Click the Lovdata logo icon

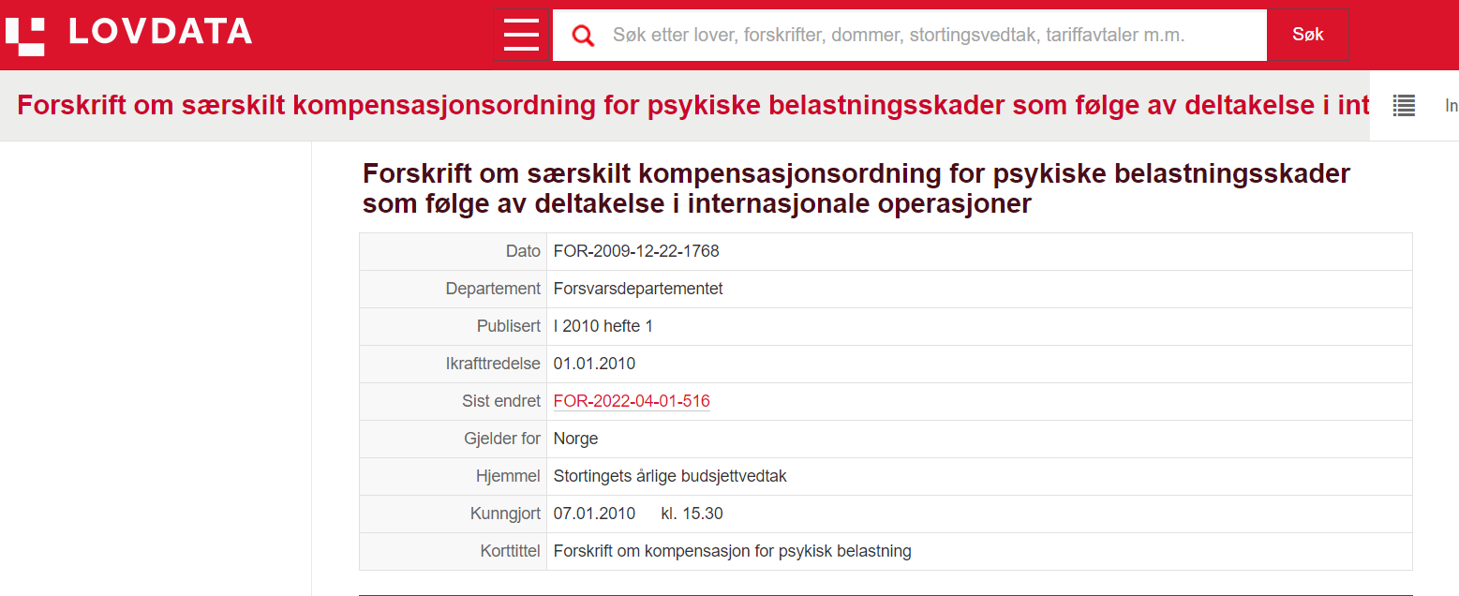pyautogui.click(x=25, y=35)
